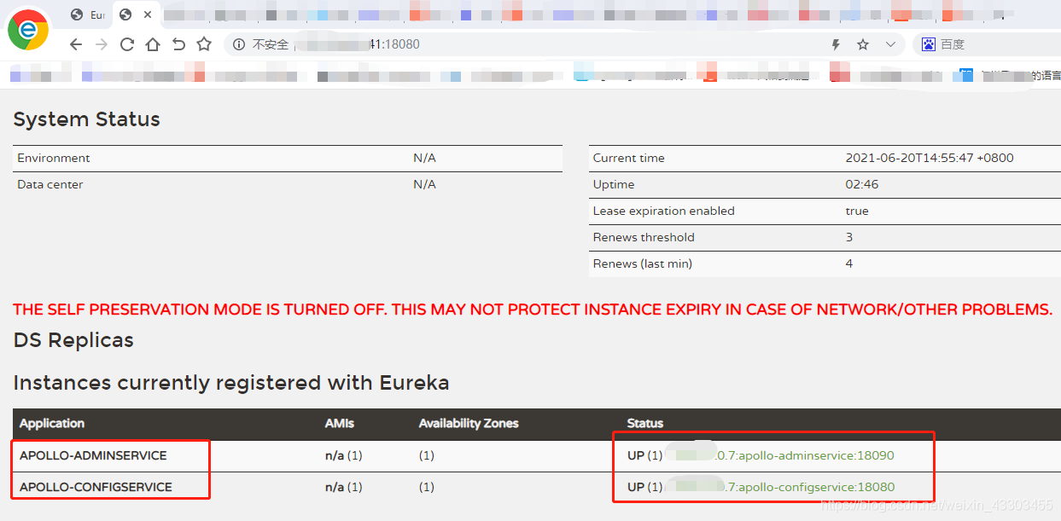Click the Data center row label
The width and height of the screenshot is (1061, 521).
tap(50, 184)
